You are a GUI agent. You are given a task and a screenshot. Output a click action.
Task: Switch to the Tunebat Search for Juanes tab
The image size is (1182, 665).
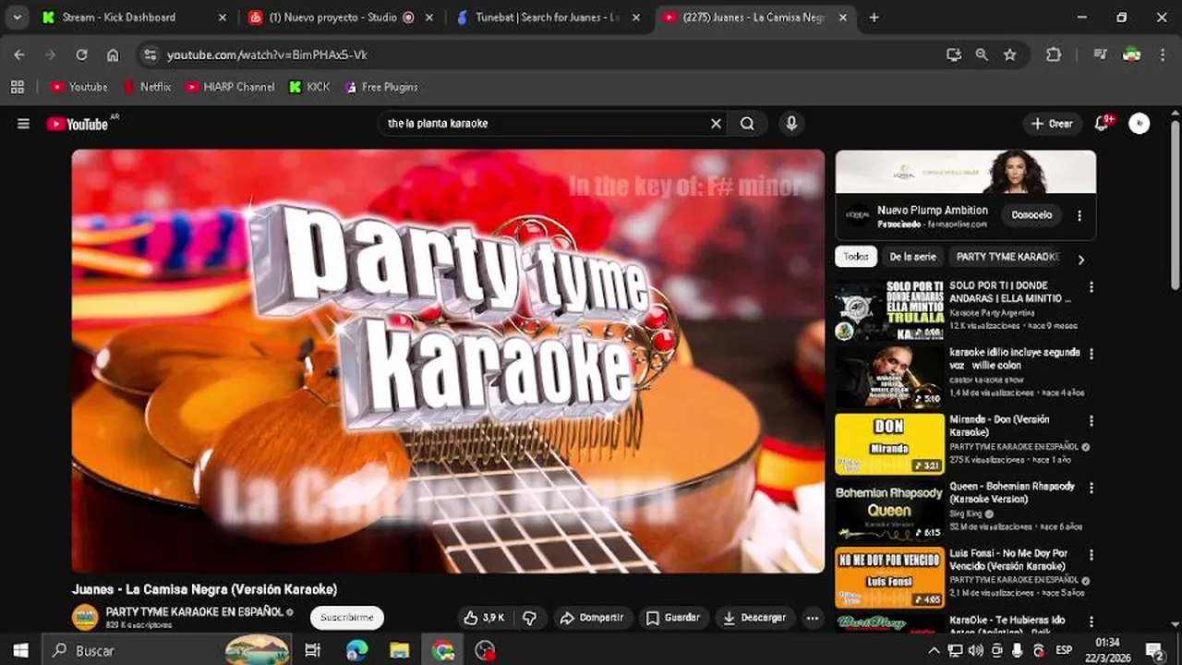[549, 18]
